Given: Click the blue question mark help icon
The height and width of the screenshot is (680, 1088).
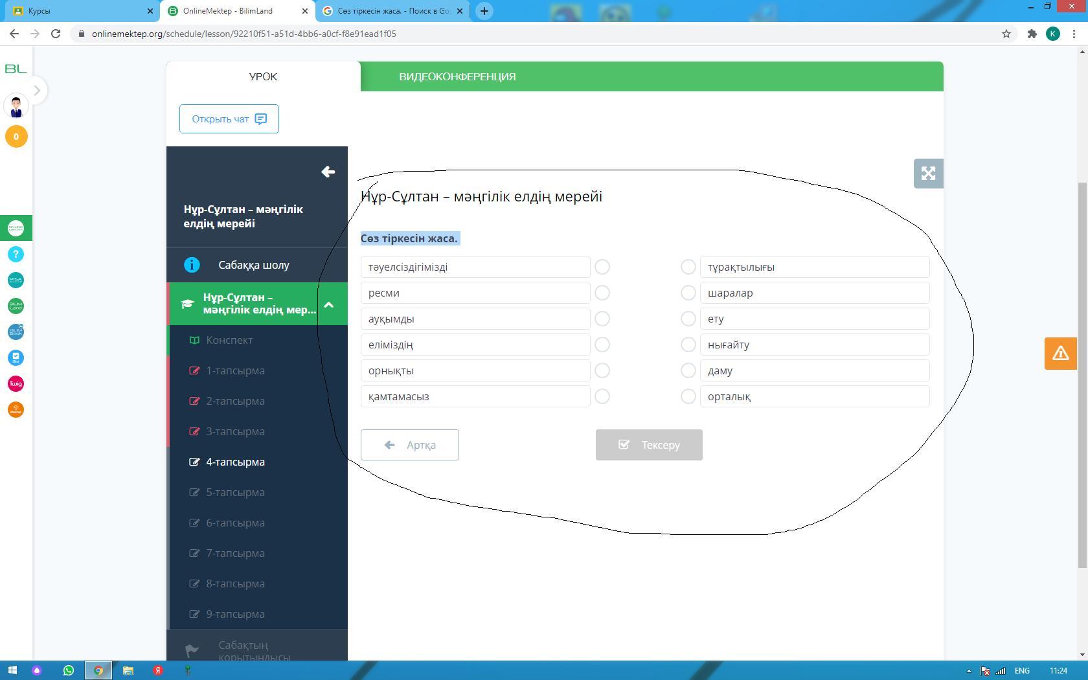Looking at the screenshot, I should [16, 255].
